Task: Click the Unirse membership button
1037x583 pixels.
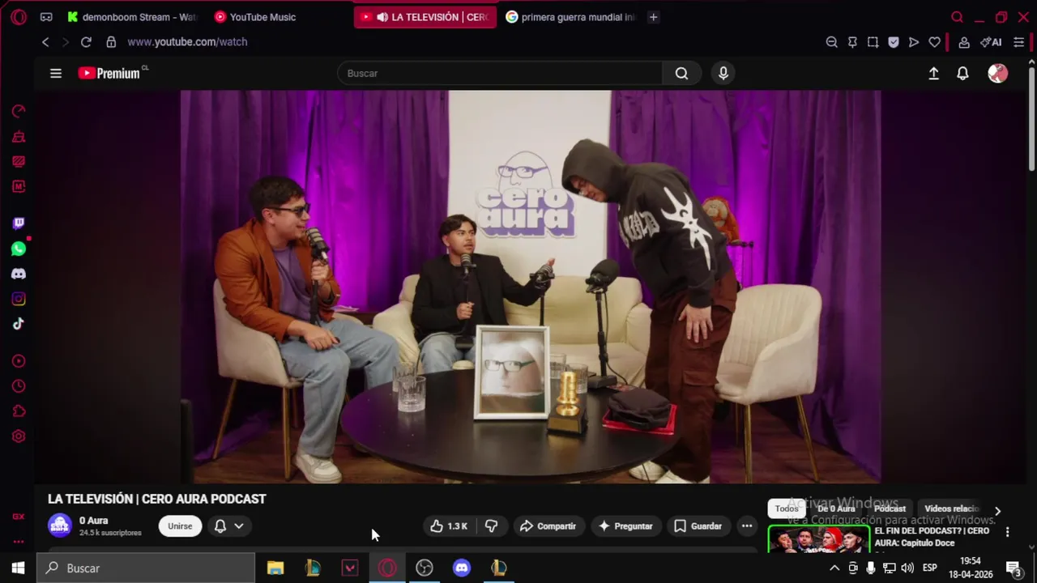Action: [180, 526]
